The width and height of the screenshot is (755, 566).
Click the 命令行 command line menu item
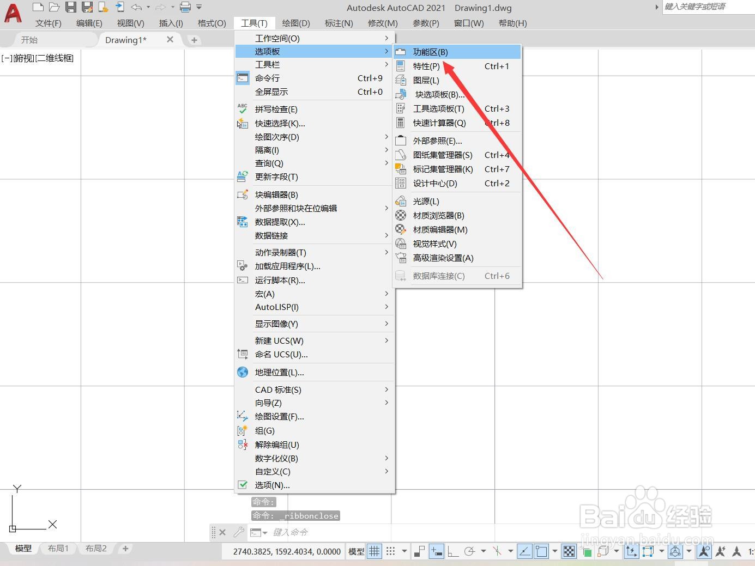click(315, 78)
